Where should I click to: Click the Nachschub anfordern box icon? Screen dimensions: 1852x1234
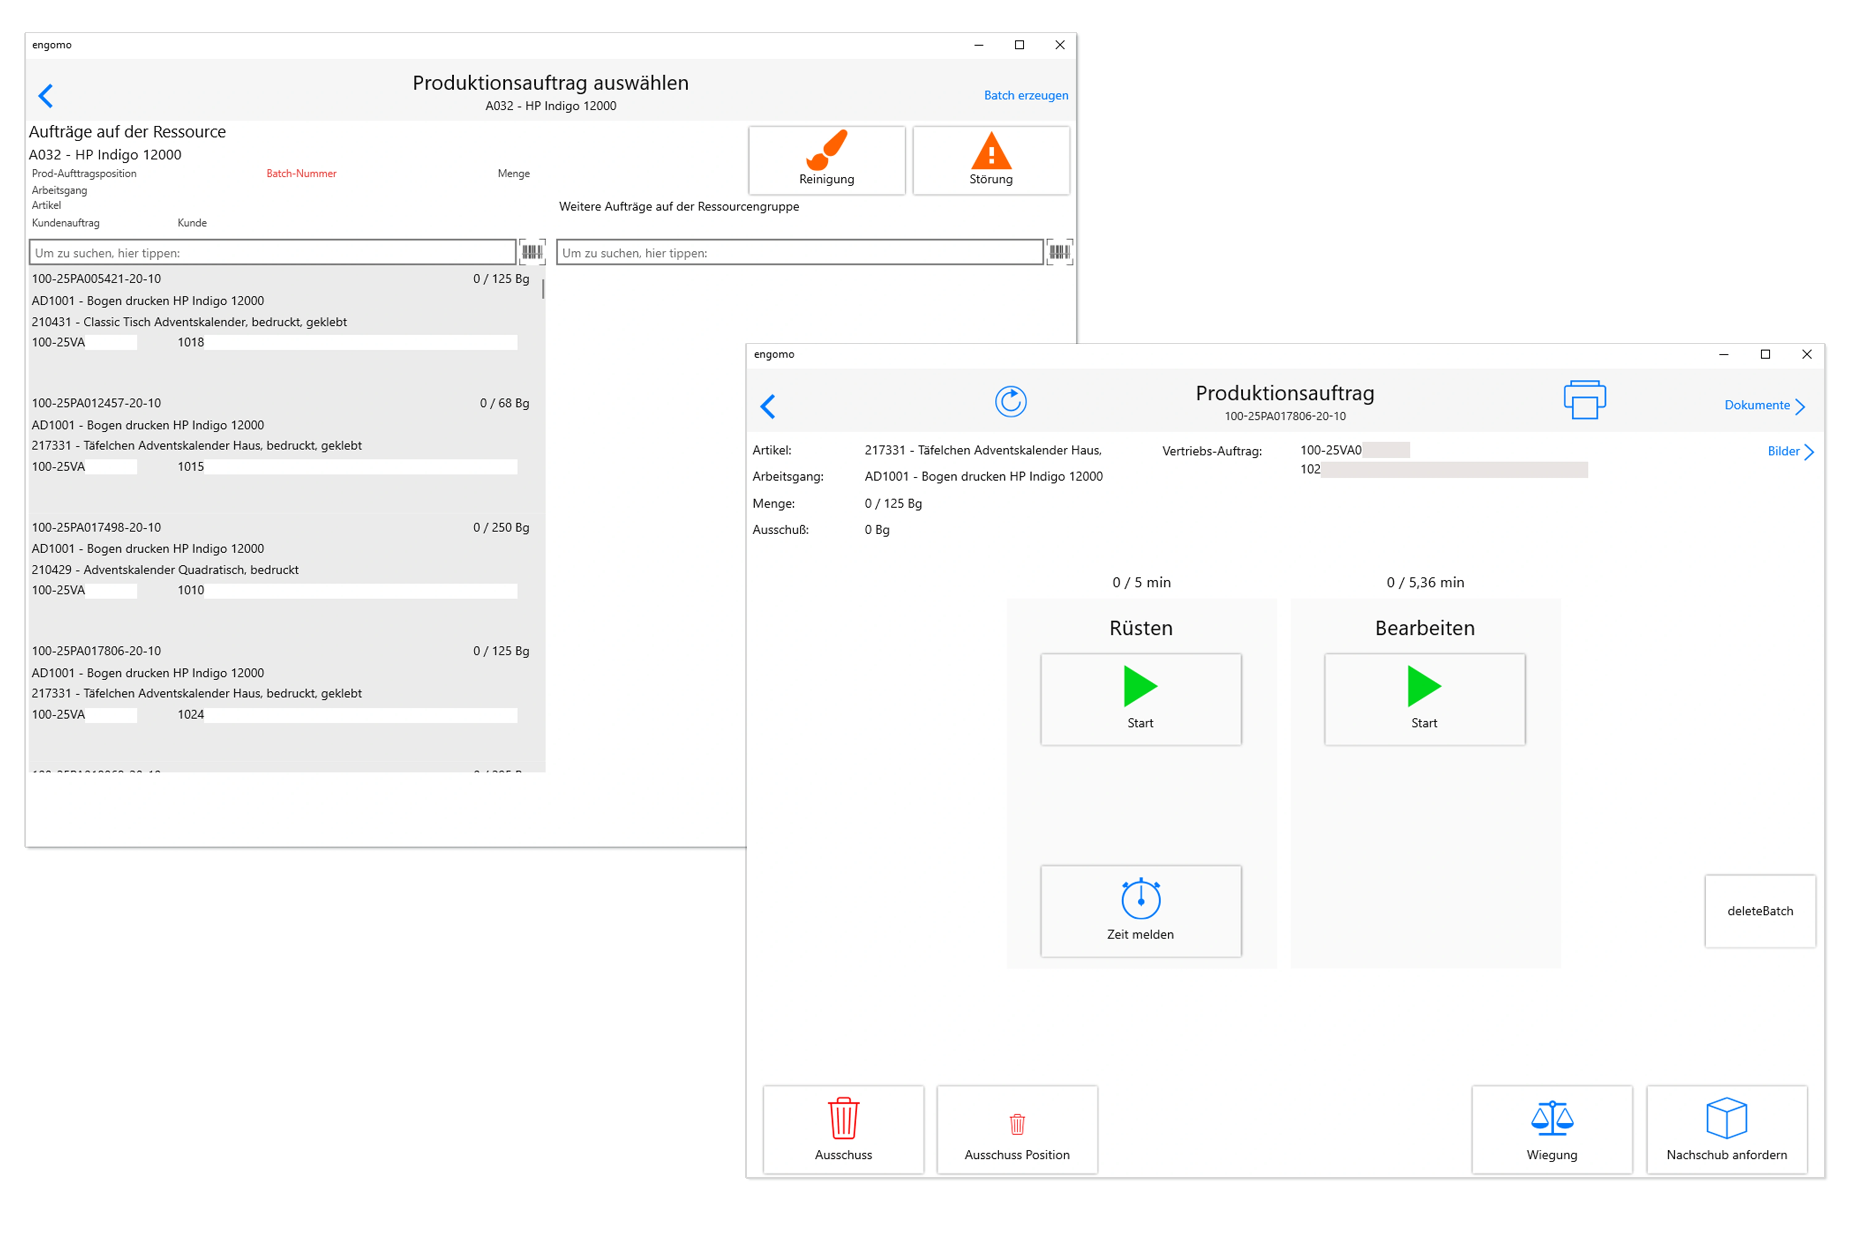tap(1727, 1129)
